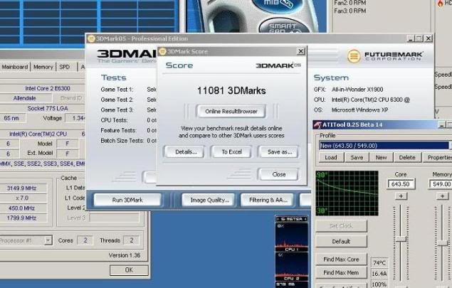Click the 450.0 MHz bus speed value
The height and width of the screenshot is (288, 452).
click(x=22, y=208)
